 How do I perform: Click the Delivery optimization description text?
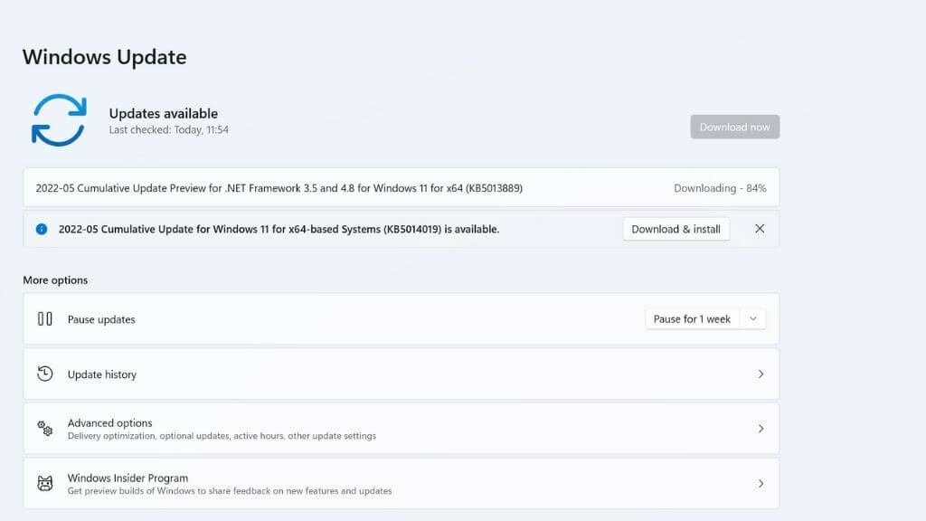[222, 436]
